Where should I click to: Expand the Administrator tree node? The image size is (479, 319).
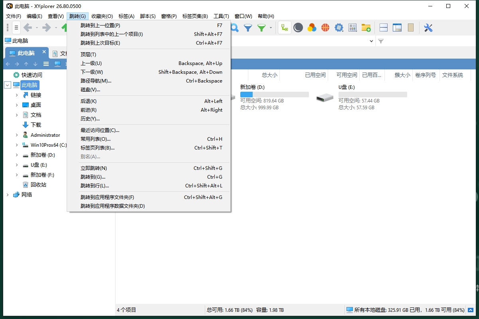point(17,135)
